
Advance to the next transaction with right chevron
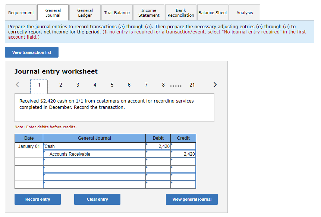(215, 85)
